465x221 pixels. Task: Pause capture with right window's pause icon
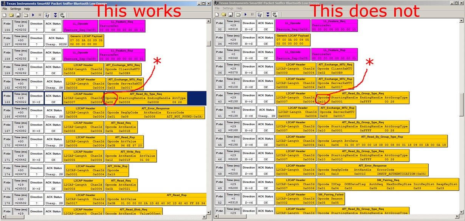[x=252, y=14]
